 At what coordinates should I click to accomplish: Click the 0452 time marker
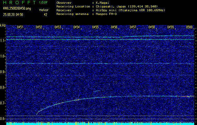[x=39, y=27]
